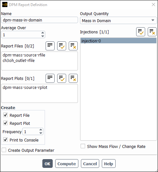158x172 pixels.
Task: Select all Report Files entries
Action: tap(62, 46)
